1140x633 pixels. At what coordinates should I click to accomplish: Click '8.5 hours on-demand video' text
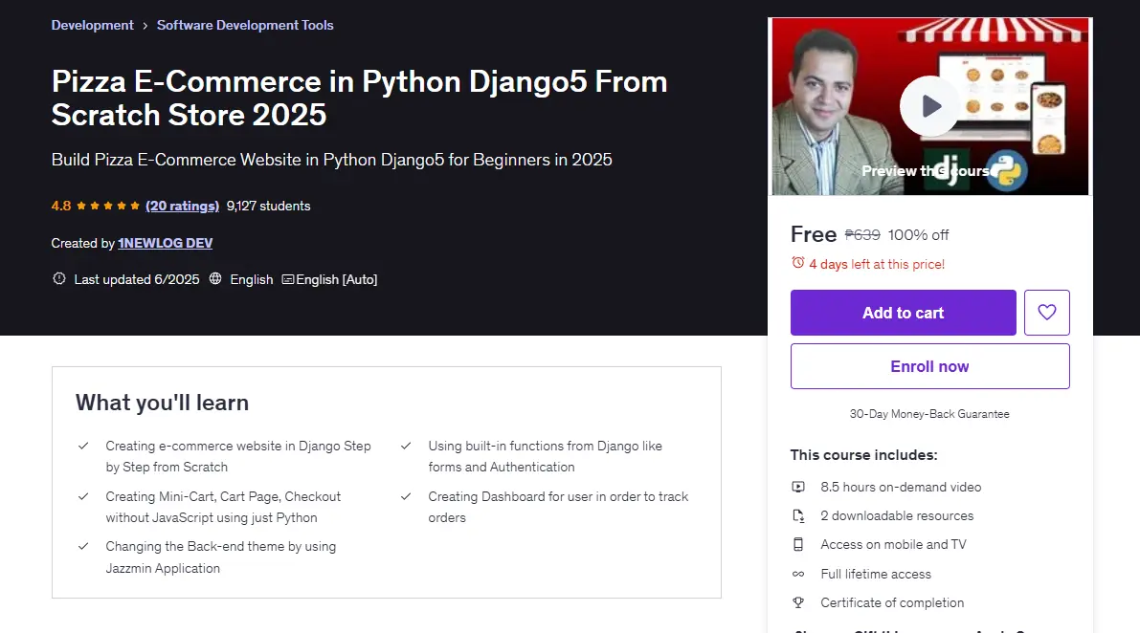(901, 487)
